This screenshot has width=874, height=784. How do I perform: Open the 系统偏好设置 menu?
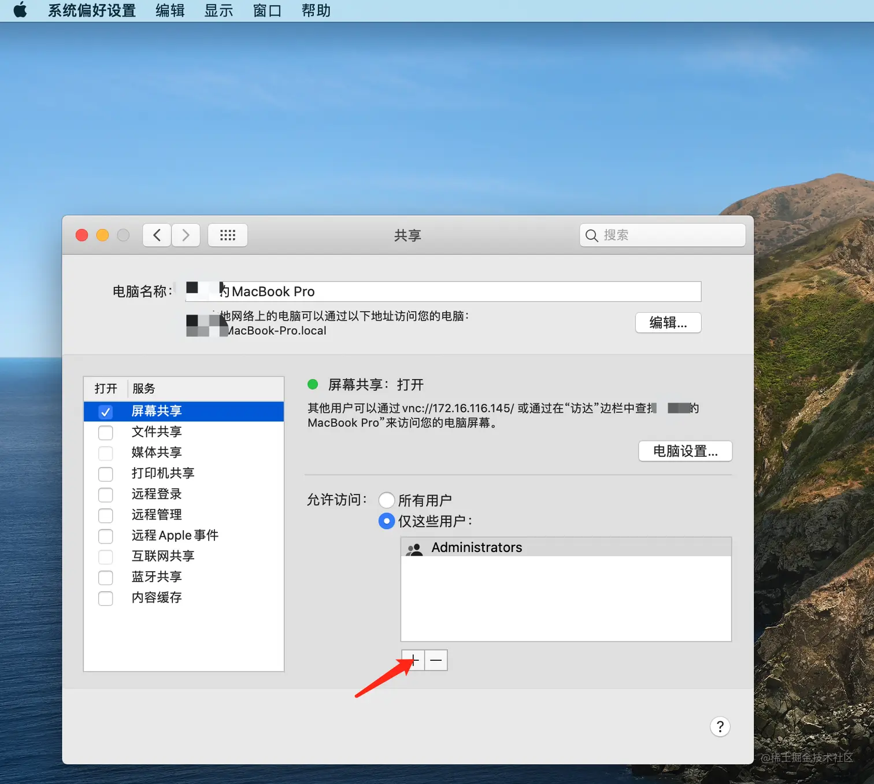tap(92, 10)
